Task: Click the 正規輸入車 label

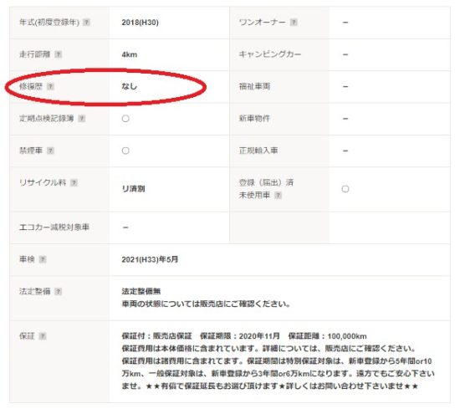Action: coord(258,151)
